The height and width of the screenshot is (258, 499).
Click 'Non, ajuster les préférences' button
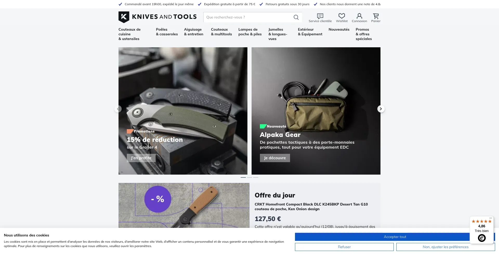coord(445,247)
